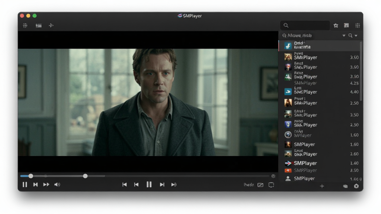Click the magnifier icon in the playlist header
381x214 pixels.
pyautogui.click(x=350, y=35)
